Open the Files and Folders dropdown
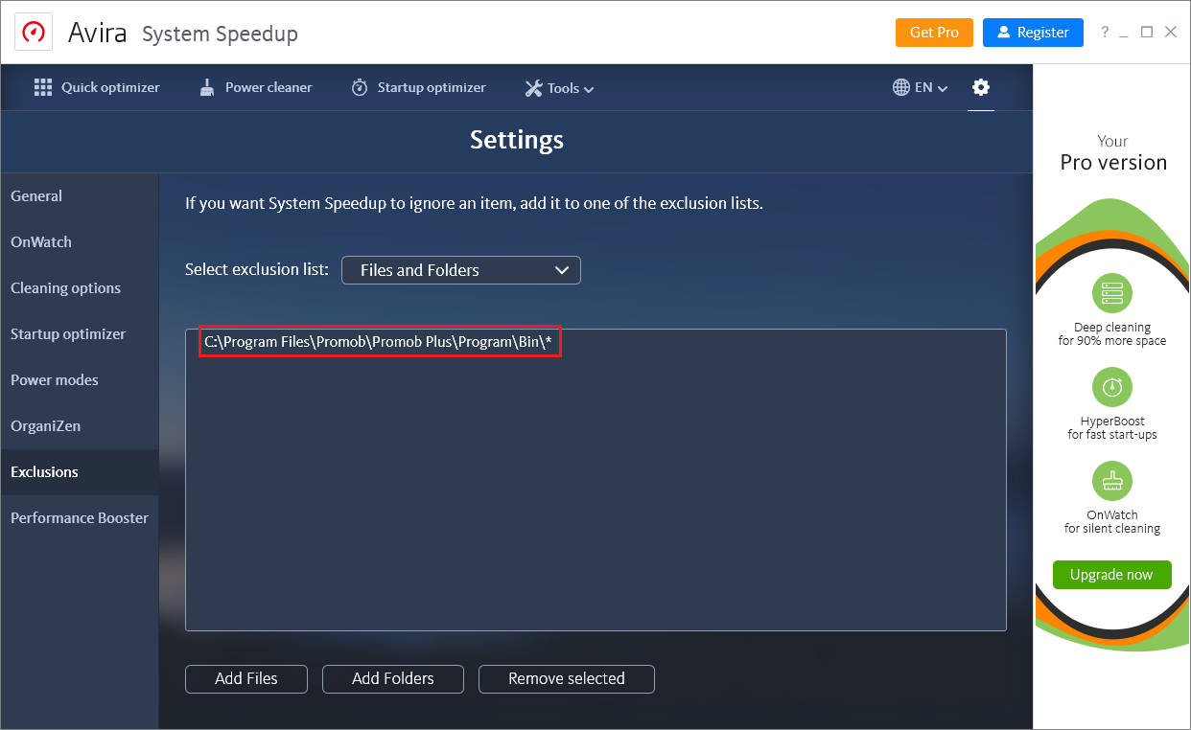1191x730 pixels. (461, 270)
